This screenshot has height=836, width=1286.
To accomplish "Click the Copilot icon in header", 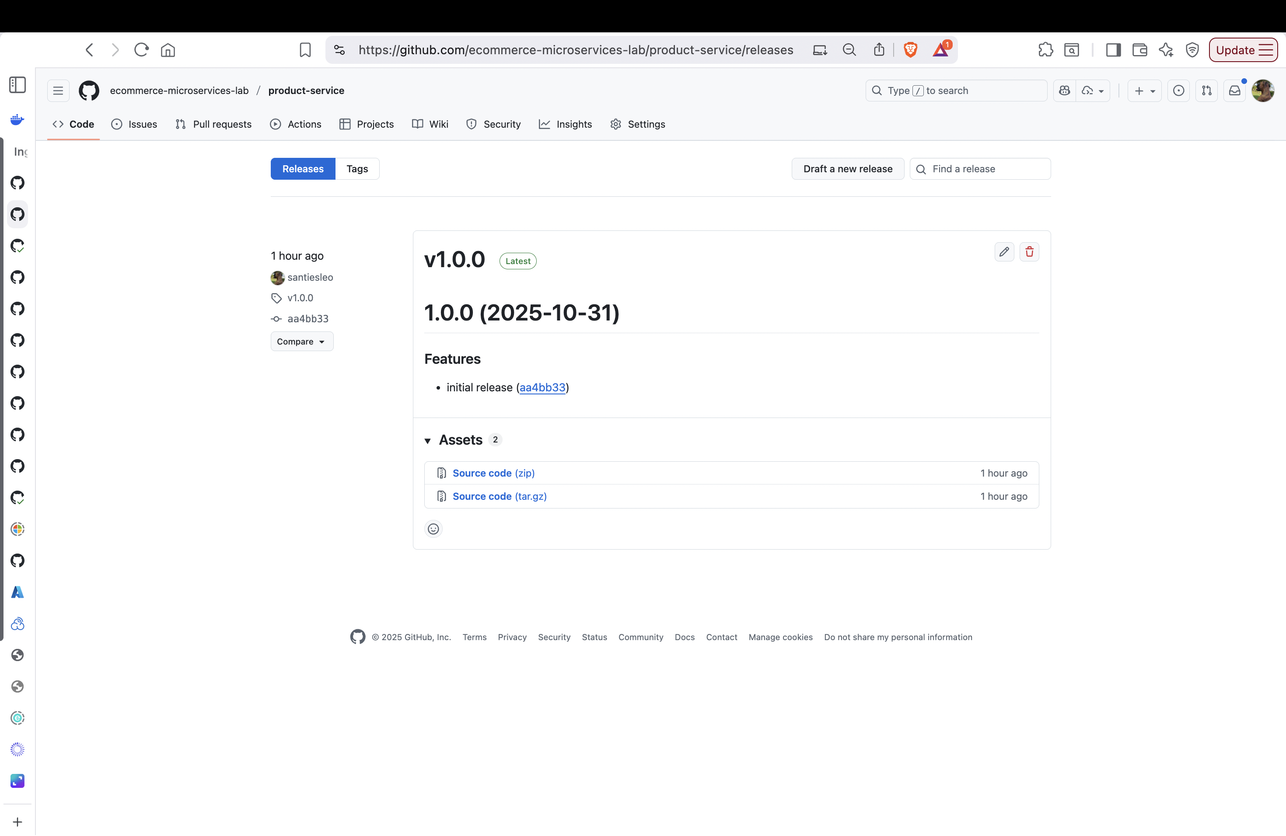I will [x=1065, y=91].
